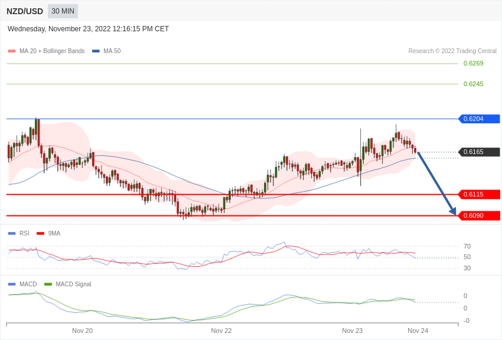Click the red 0.6115 support price tag

480,194
